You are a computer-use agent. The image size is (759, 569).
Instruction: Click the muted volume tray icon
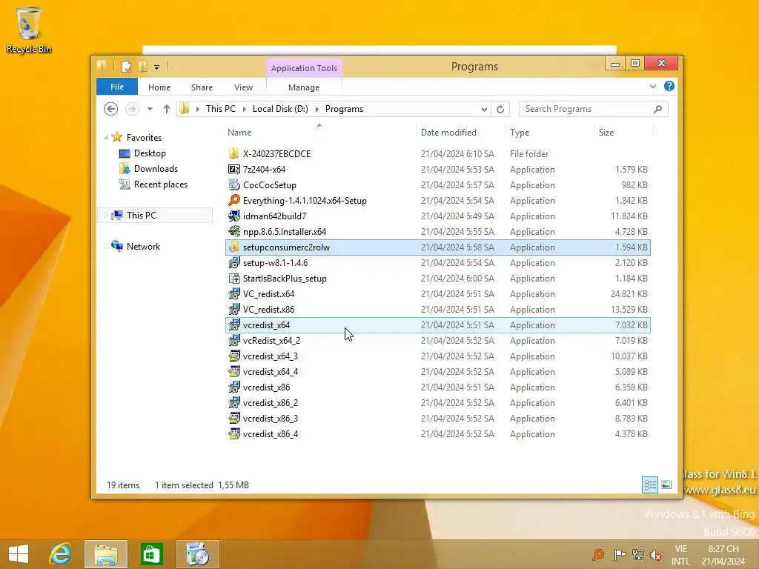coord(657,555)
